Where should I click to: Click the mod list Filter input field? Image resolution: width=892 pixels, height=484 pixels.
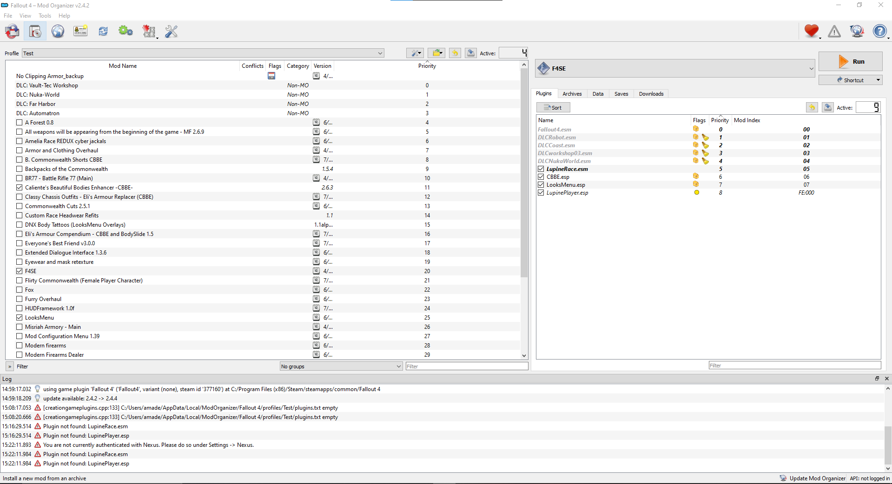pyautogui.click(x=467, y=366)
